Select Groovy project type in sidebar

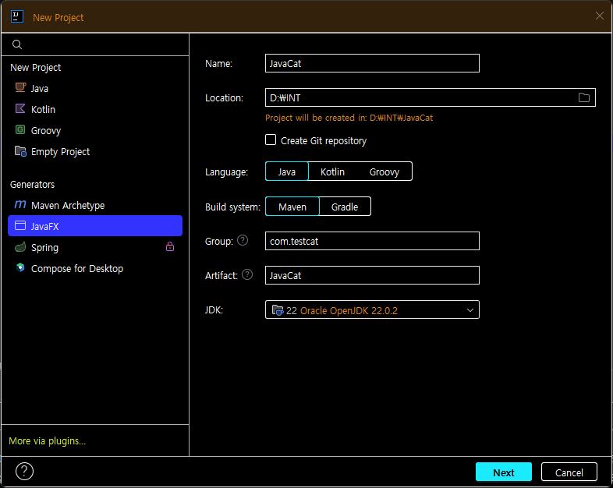click(x=95, y=130)
